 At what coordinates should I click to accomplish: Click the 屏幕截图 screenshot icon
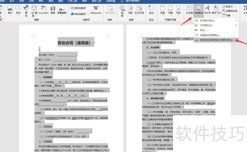(62, 10)
